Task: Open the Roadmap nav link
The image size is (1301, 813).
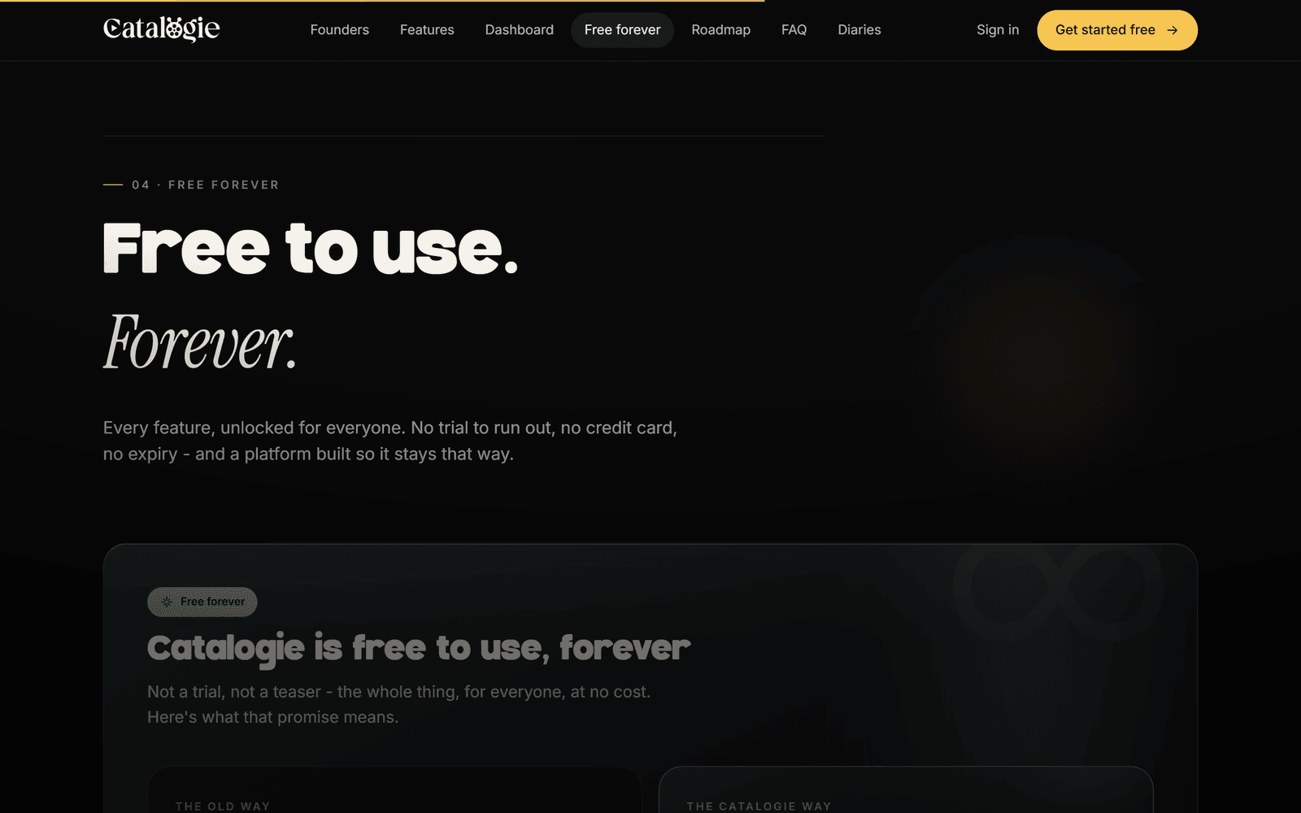Action: click(721, 30)
